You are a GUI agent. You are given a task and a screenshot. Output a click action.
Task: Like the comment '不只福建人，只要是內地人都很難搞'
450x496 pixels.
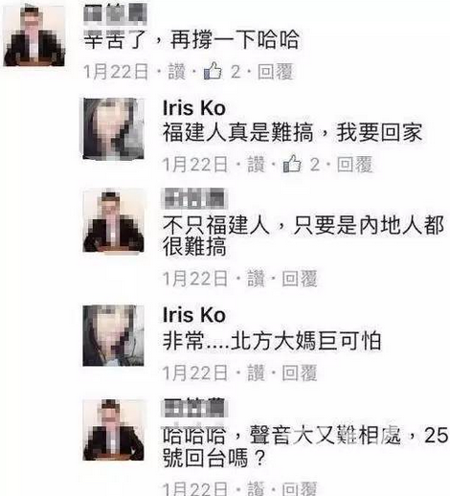(257, 279)
